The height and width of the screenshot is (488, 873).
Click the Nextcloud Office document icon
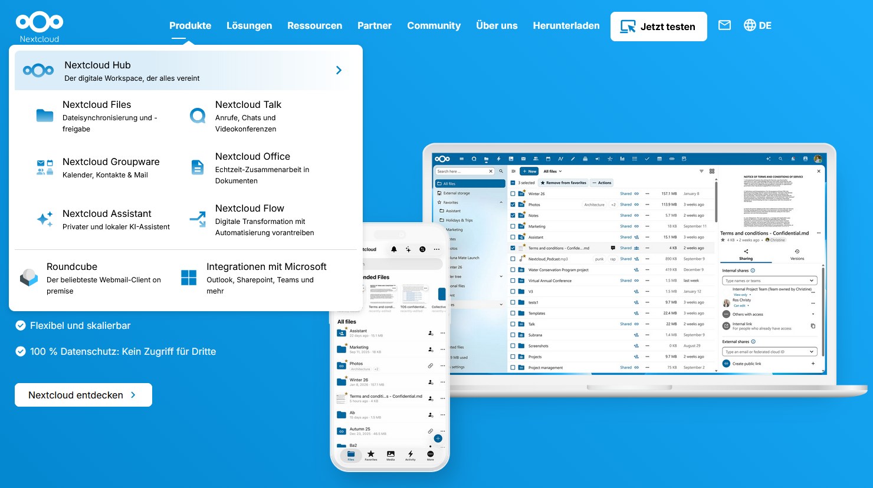[x=198, y=167]
